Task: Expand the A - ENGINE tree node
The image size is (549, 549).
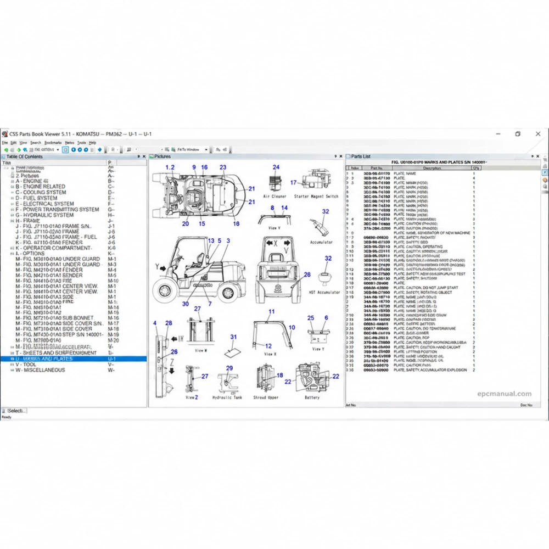Action: tap(12, 181)
